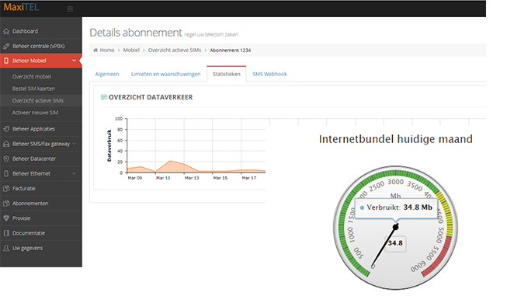Expand the Beheer SMS/Fax gateway chevron
This screenshot has height=296, width=507.
[x=74, y=144]
